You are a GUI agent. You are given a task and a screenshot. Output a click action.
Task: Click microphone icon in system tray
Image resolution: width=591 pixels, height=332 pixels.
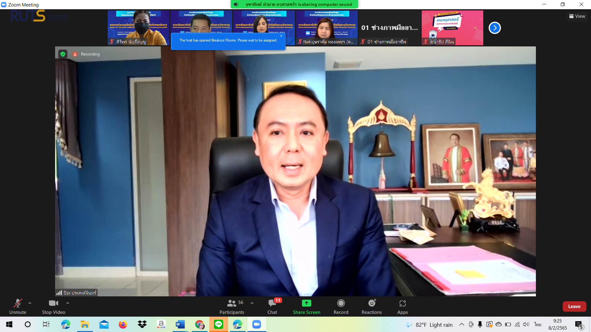(x=480, y=324)
